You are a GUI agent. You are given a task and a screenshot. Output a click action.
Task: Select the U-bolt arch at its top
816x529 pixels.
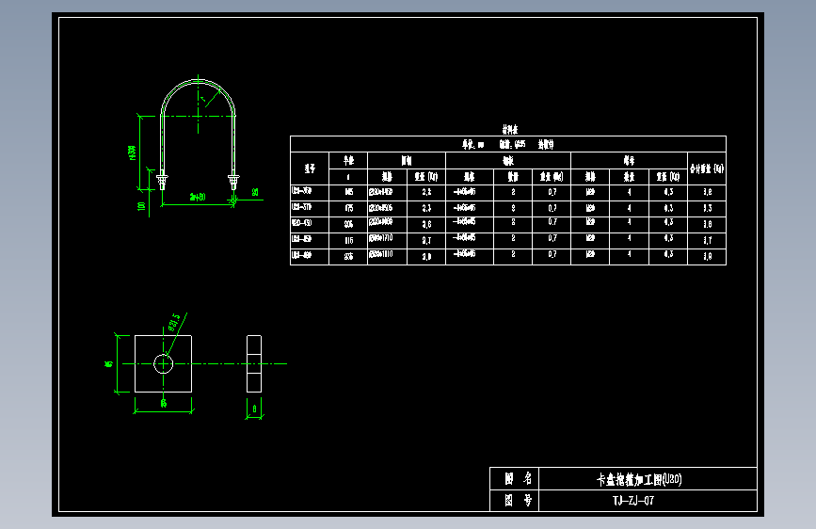pos(198,81)
